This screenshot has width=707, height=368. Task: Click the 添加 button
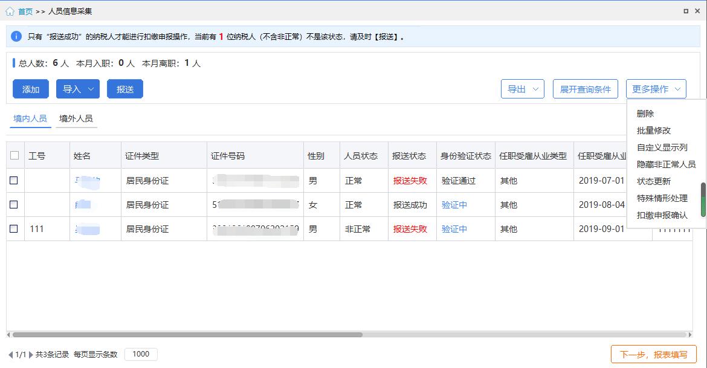point(30,88)
